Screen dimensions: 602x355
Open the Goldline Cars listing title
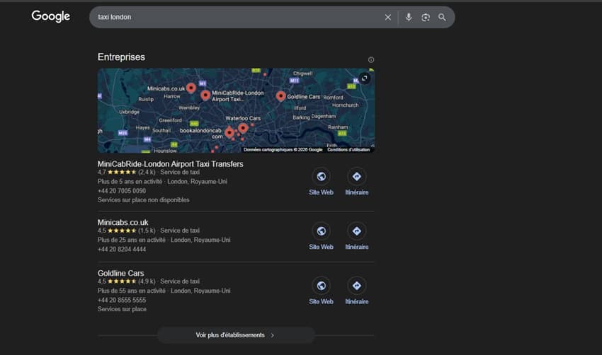120,273
